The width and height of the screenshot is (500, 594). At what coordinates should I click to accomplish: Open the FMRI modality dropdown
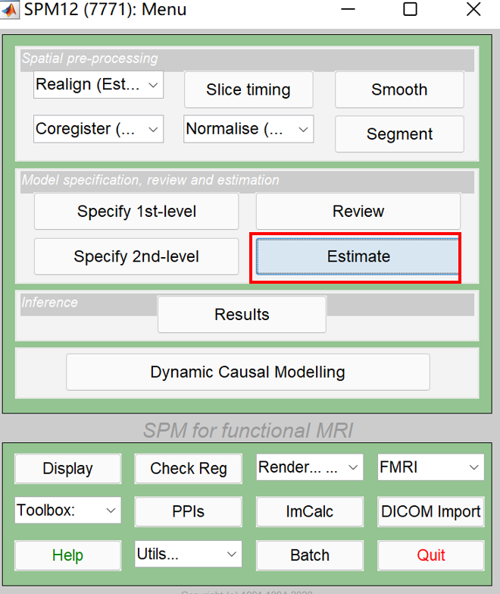(431, 467)
